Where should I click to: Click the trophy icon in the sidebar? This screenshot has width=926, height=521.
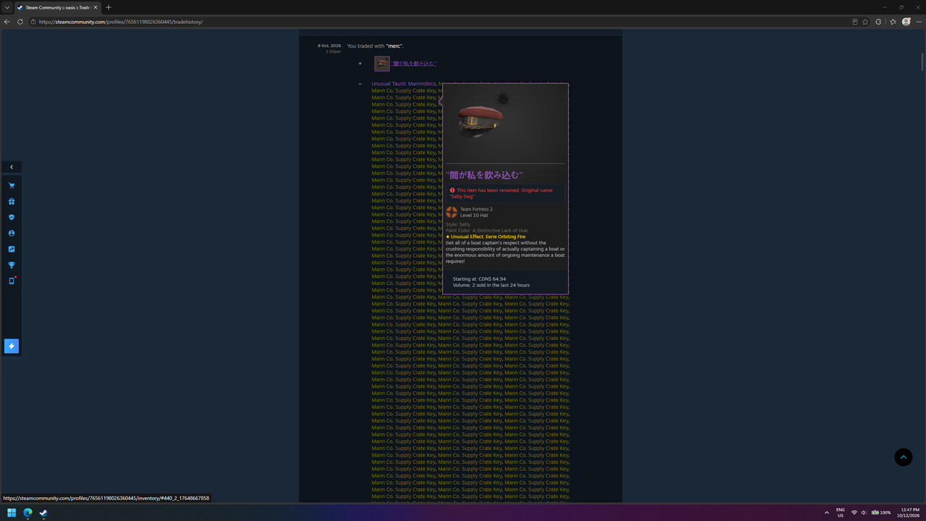[x=12, y=265]
